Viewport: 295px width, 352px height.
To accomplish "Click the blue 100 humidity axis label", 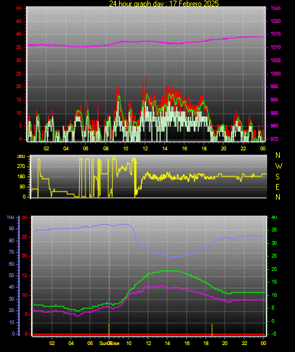I will pos(11,218).
